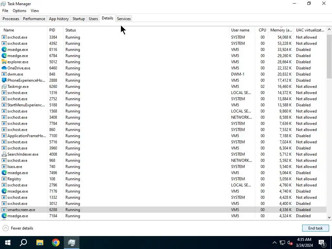Switch to the Startup tab
Viewport: 332px width, 249px height.
(78, 18)
